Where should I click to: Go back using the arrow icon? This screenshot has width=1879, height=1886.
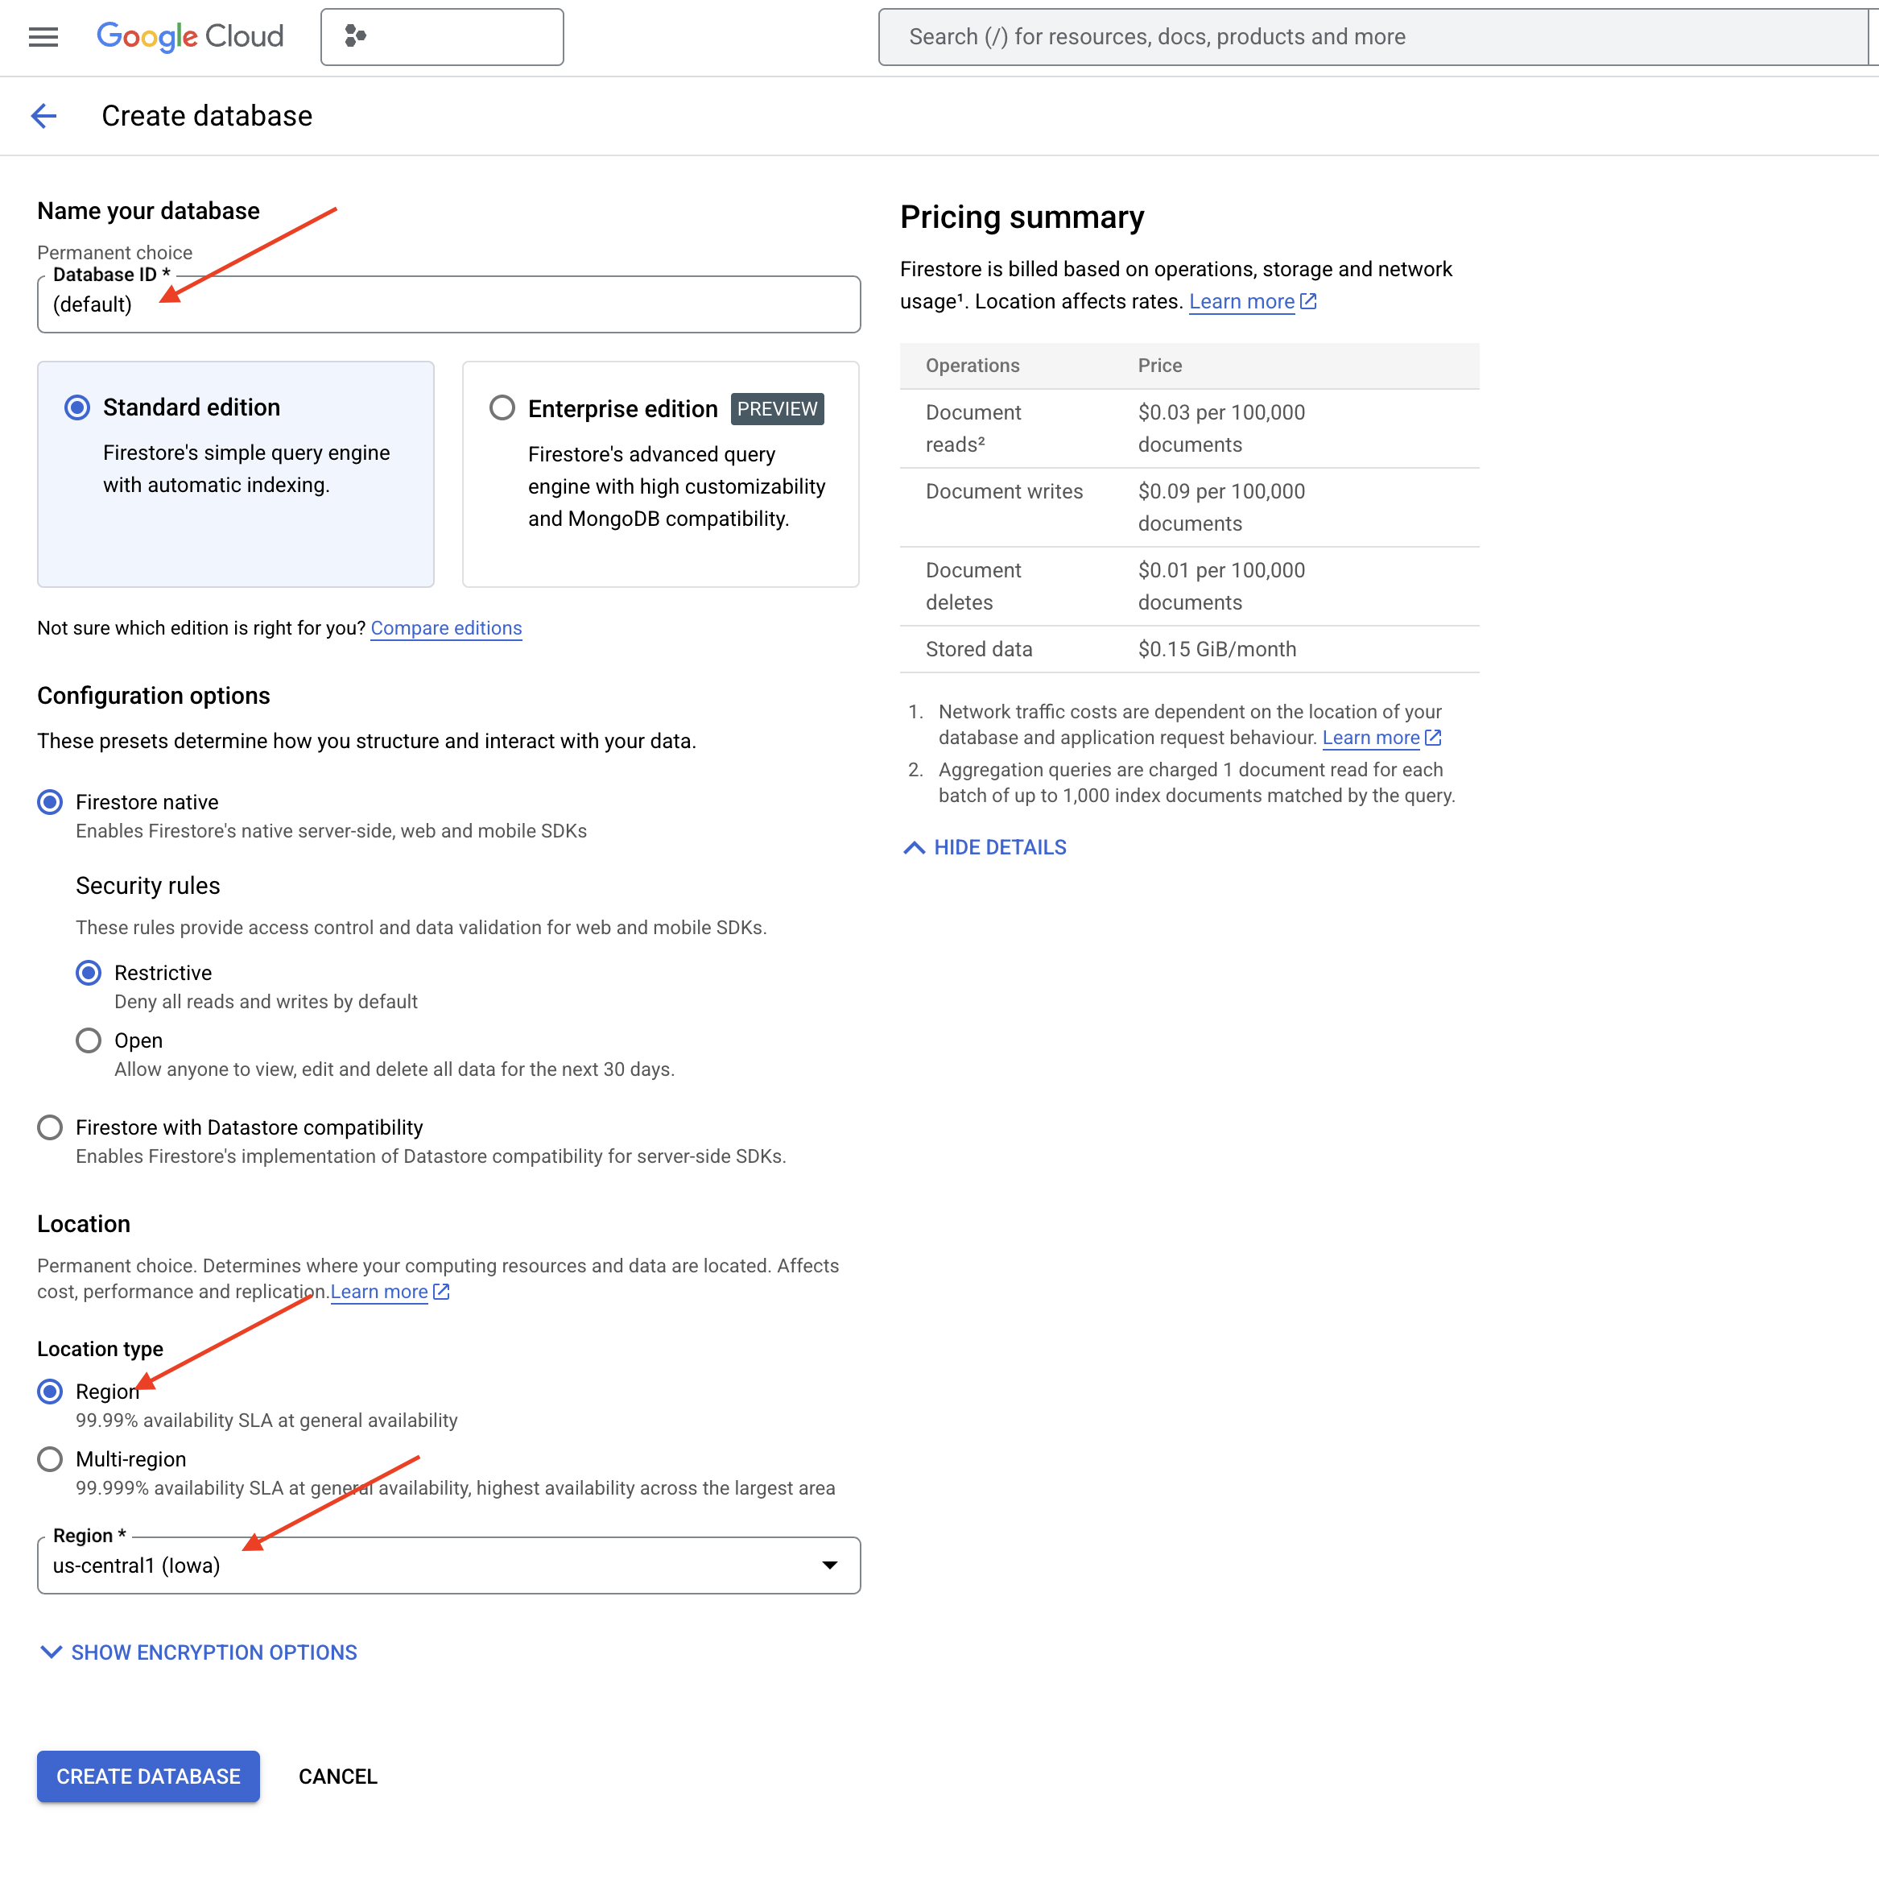point(44,116)
